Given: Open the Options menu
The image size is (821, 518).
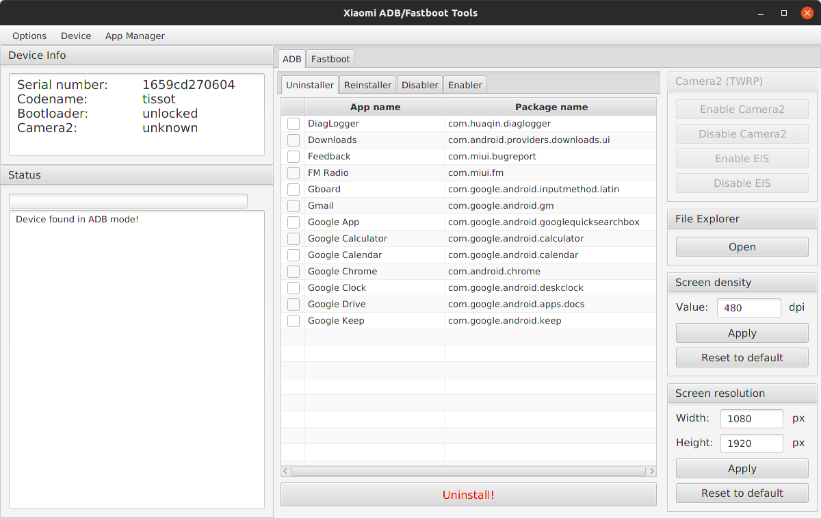Looking at the screenshot, I should click(x=29, y=36).
